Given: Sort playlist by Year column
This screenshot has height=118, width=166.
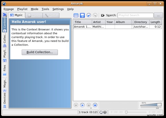Looking at the screenshot, I should (110, 22).
